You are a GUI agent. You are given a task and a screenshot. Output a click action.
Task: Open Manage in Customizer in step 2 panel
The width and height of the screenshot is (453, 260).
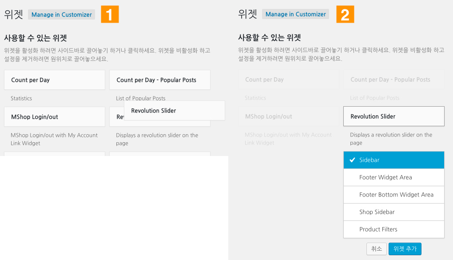pos(295,14)
